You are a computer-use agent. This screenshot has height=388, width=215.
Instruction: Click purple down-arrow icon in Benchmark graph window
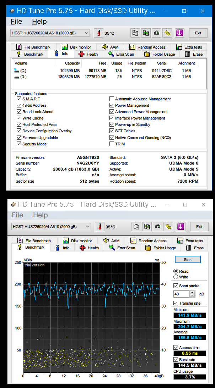pyautogui.click(x=180, y=227)
